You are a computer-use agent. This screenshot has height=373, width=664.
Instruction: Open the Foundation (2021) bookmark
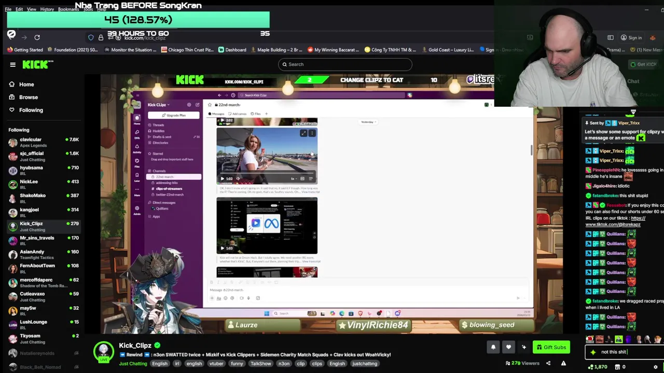point(72,50)
